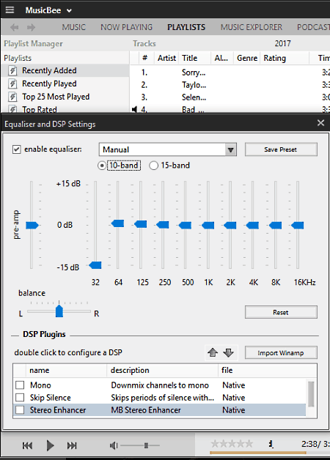Click the 4K band slider handle
The width and height of the screenshot is (330, 460).
(x=252, y=226)
